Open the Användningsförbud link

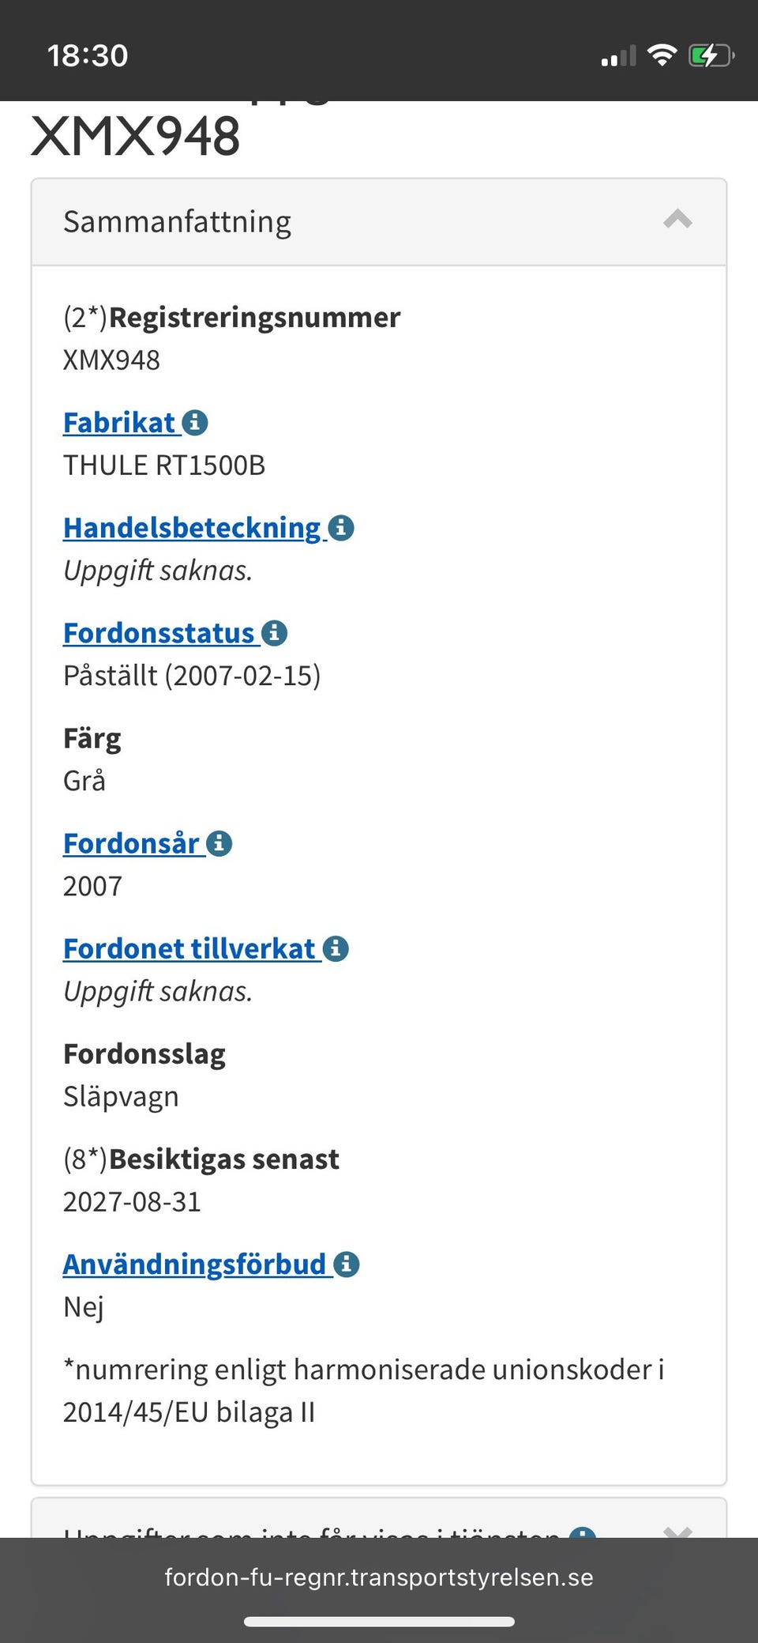tap(194, 1264)
